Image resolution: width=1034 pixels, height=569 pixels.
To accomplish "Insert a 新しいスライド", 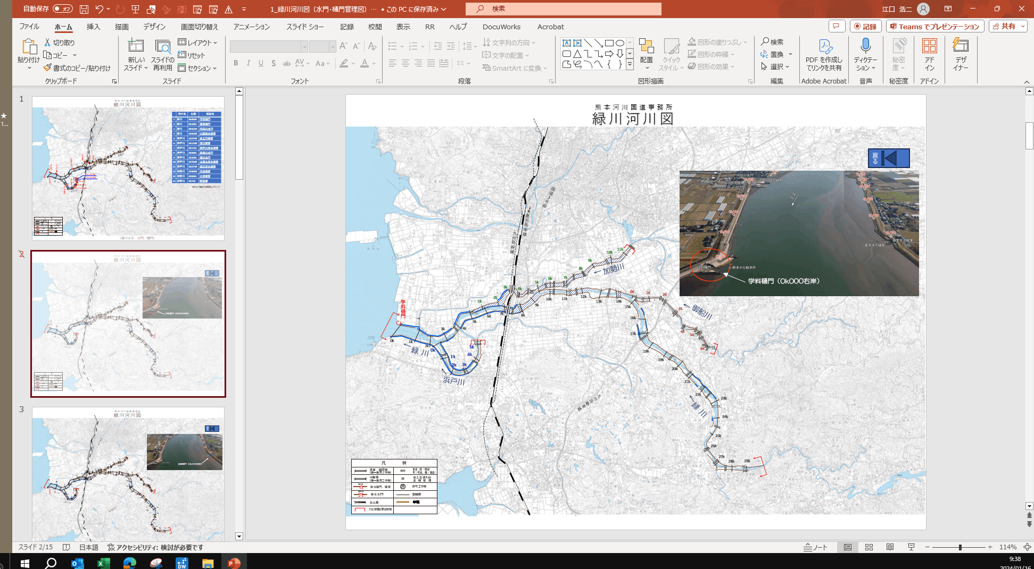I will tap(136, 55).
